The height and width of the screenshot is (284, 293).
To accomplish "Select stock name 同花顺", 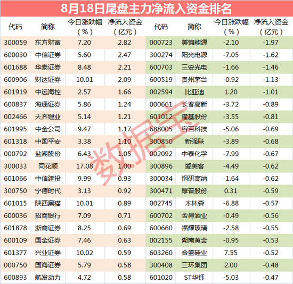I will [x=48, y=166].
